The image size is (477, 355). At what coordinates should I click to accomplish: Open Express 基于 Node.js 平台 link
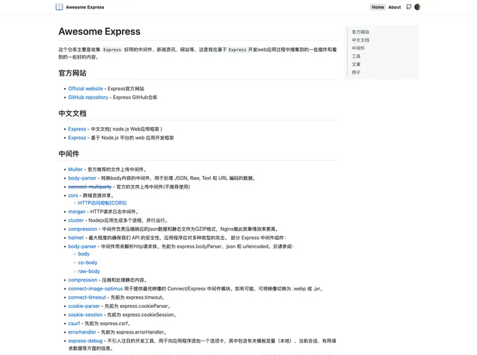[x=77, y=138]
